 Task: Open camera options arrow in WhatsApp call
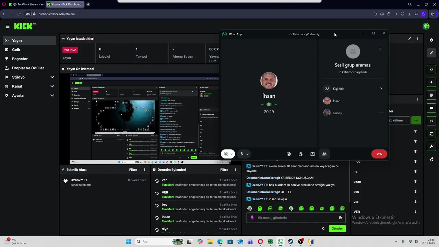(x=232, y=154)
